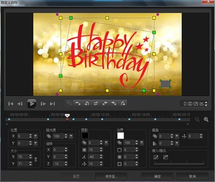This screenshot has height=182, width=215.
Task: Step back one frame with previous frame button
Action: [20, 104]
